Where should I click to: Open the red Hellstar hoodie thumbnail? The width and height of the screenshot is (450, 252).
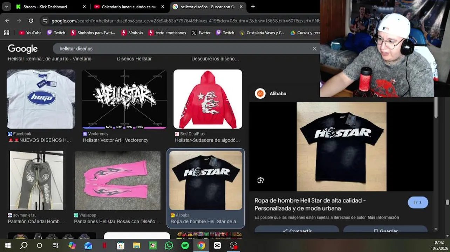[x=208, y=99]
